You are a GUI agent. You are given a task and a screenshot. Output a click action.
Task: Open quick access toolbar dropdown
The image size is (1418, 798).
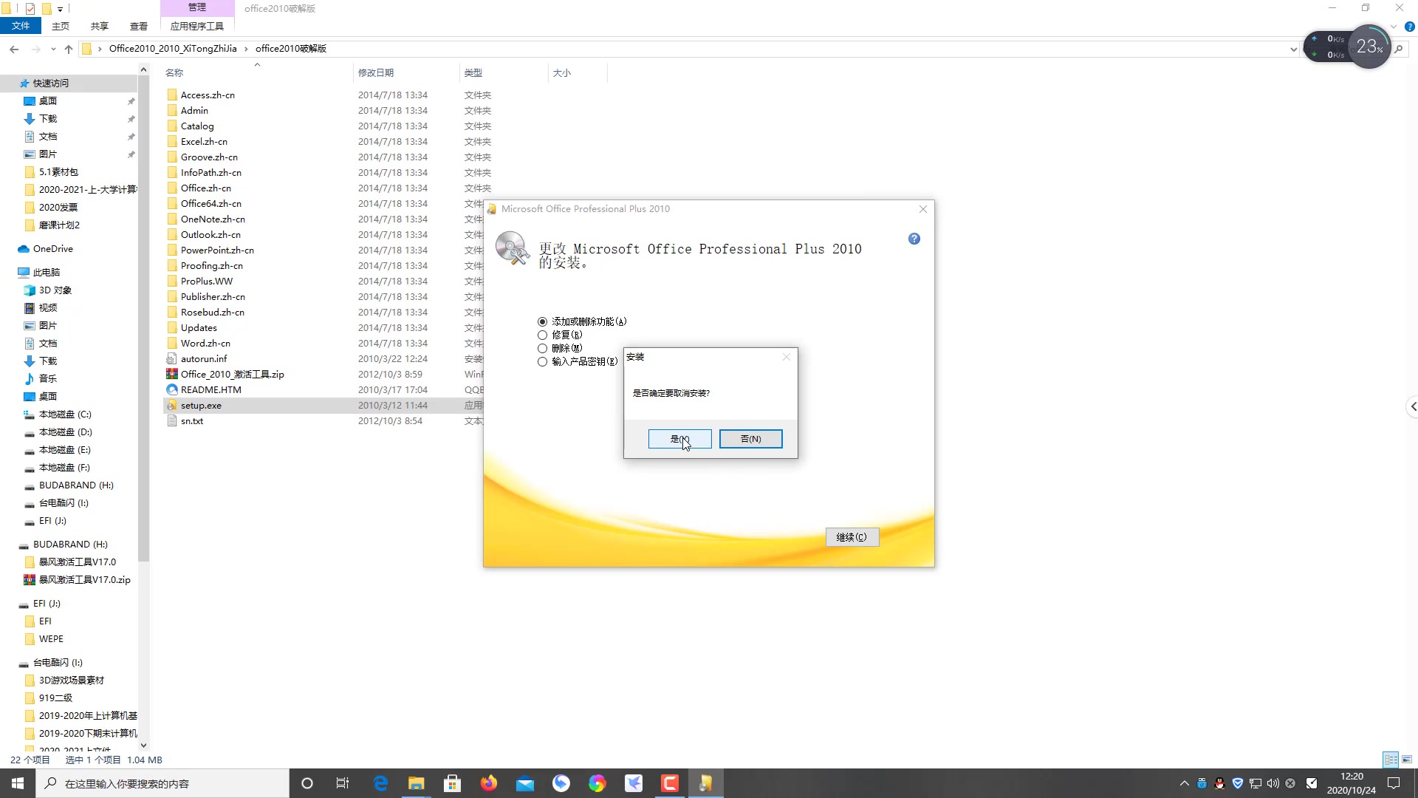click(x=60, y=9)
